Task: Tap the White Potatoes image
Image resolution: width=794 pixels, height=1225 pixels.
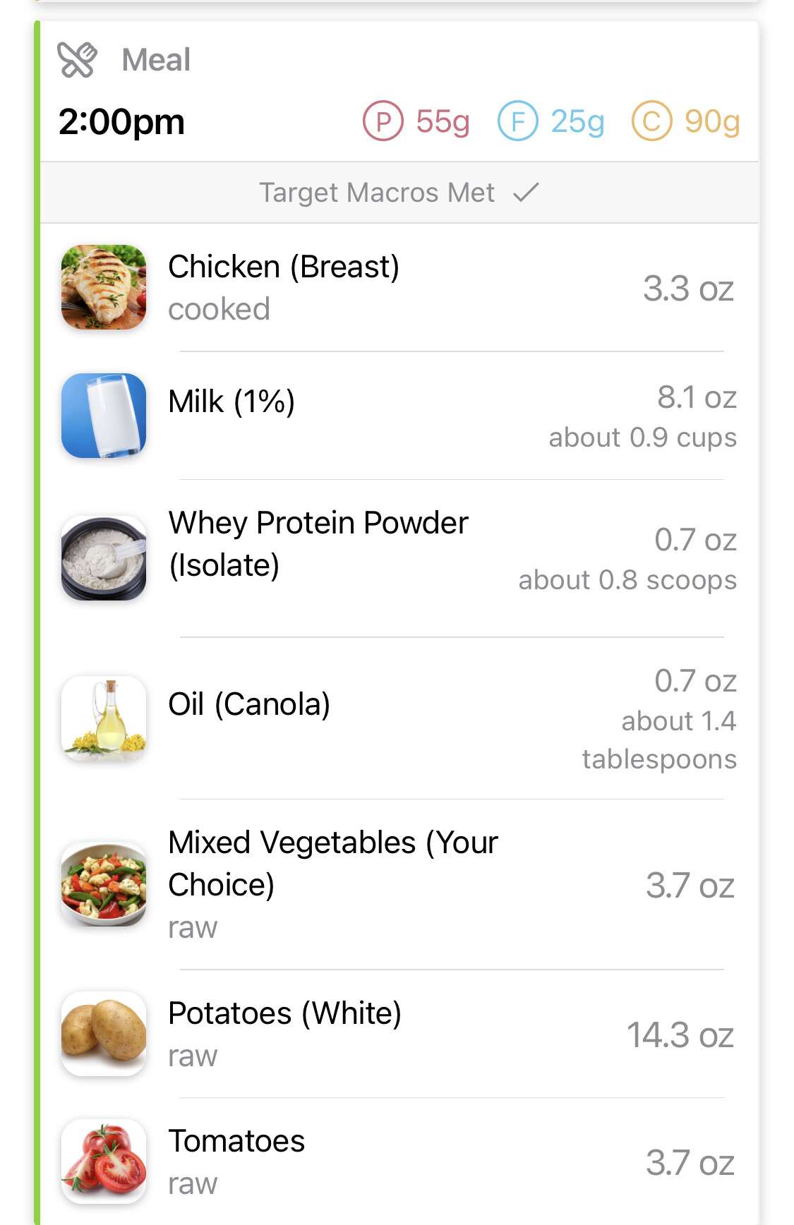Action: point(104,1034)
